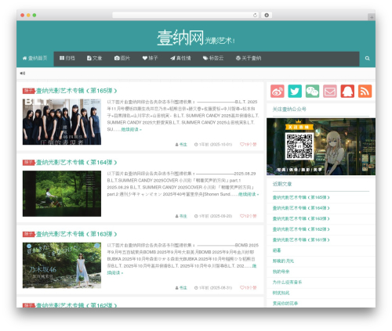Like the 第165弹 post via its heart icon
This screenshot has height=331, width=392.
pyautogui.click(x=242, y=144)
